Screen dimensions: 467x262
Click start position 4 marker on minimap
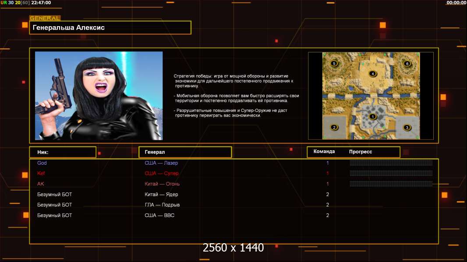tap(372, 74)
